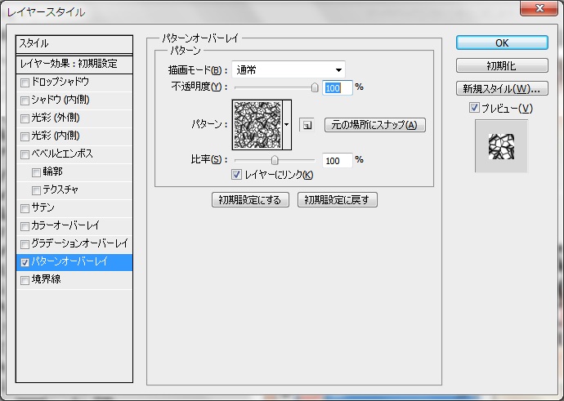Enable the 光彩 (外側) checkbox
Image resolution: width=564 pixels, height=401 pixels.
coord(25,118)
